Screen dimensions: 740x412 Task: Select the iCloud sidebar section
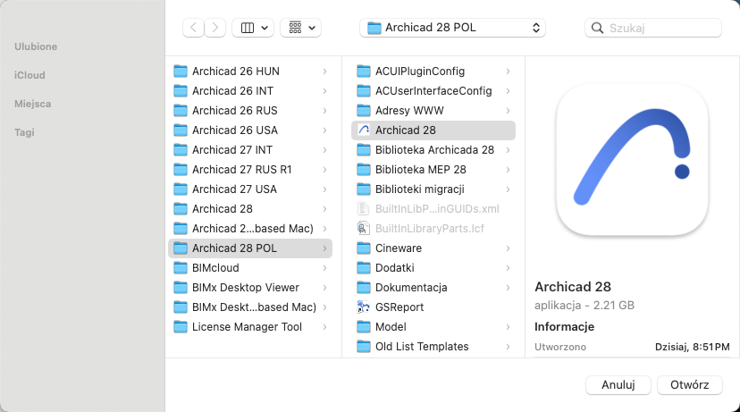pos(29,75)
